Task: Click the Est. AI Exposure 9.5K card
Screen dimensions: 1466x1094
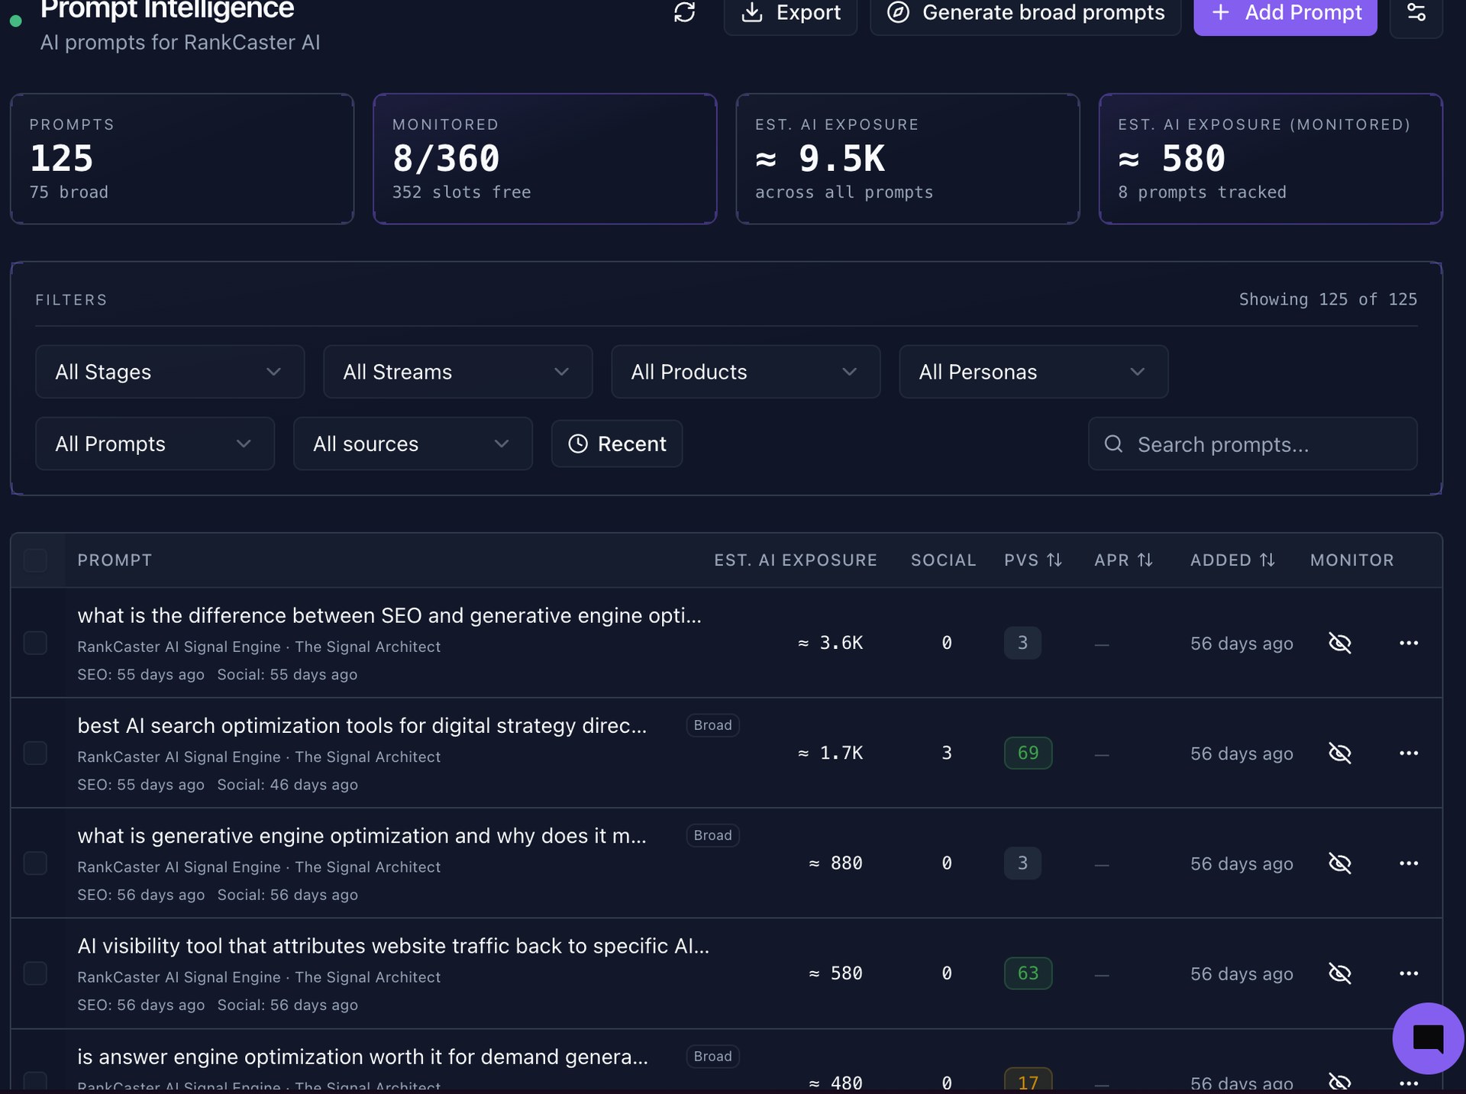Action: pyautogui.click(x=907, y=159)
